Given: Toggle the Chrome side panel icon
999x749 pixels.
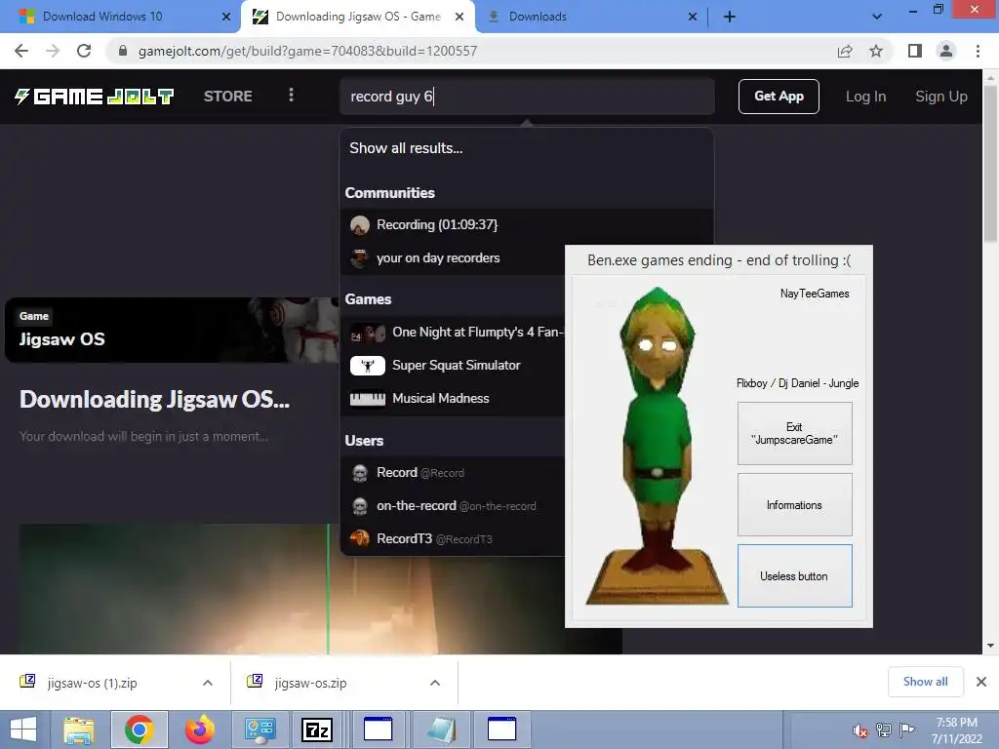Looking at the screenshot, I should (915, 51).
